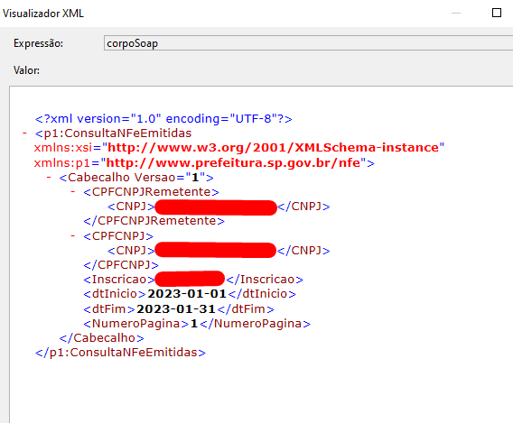513x423 pixels.
Task: Click the Expressão input field containing corpoSoap
Action: click(308, 43)
